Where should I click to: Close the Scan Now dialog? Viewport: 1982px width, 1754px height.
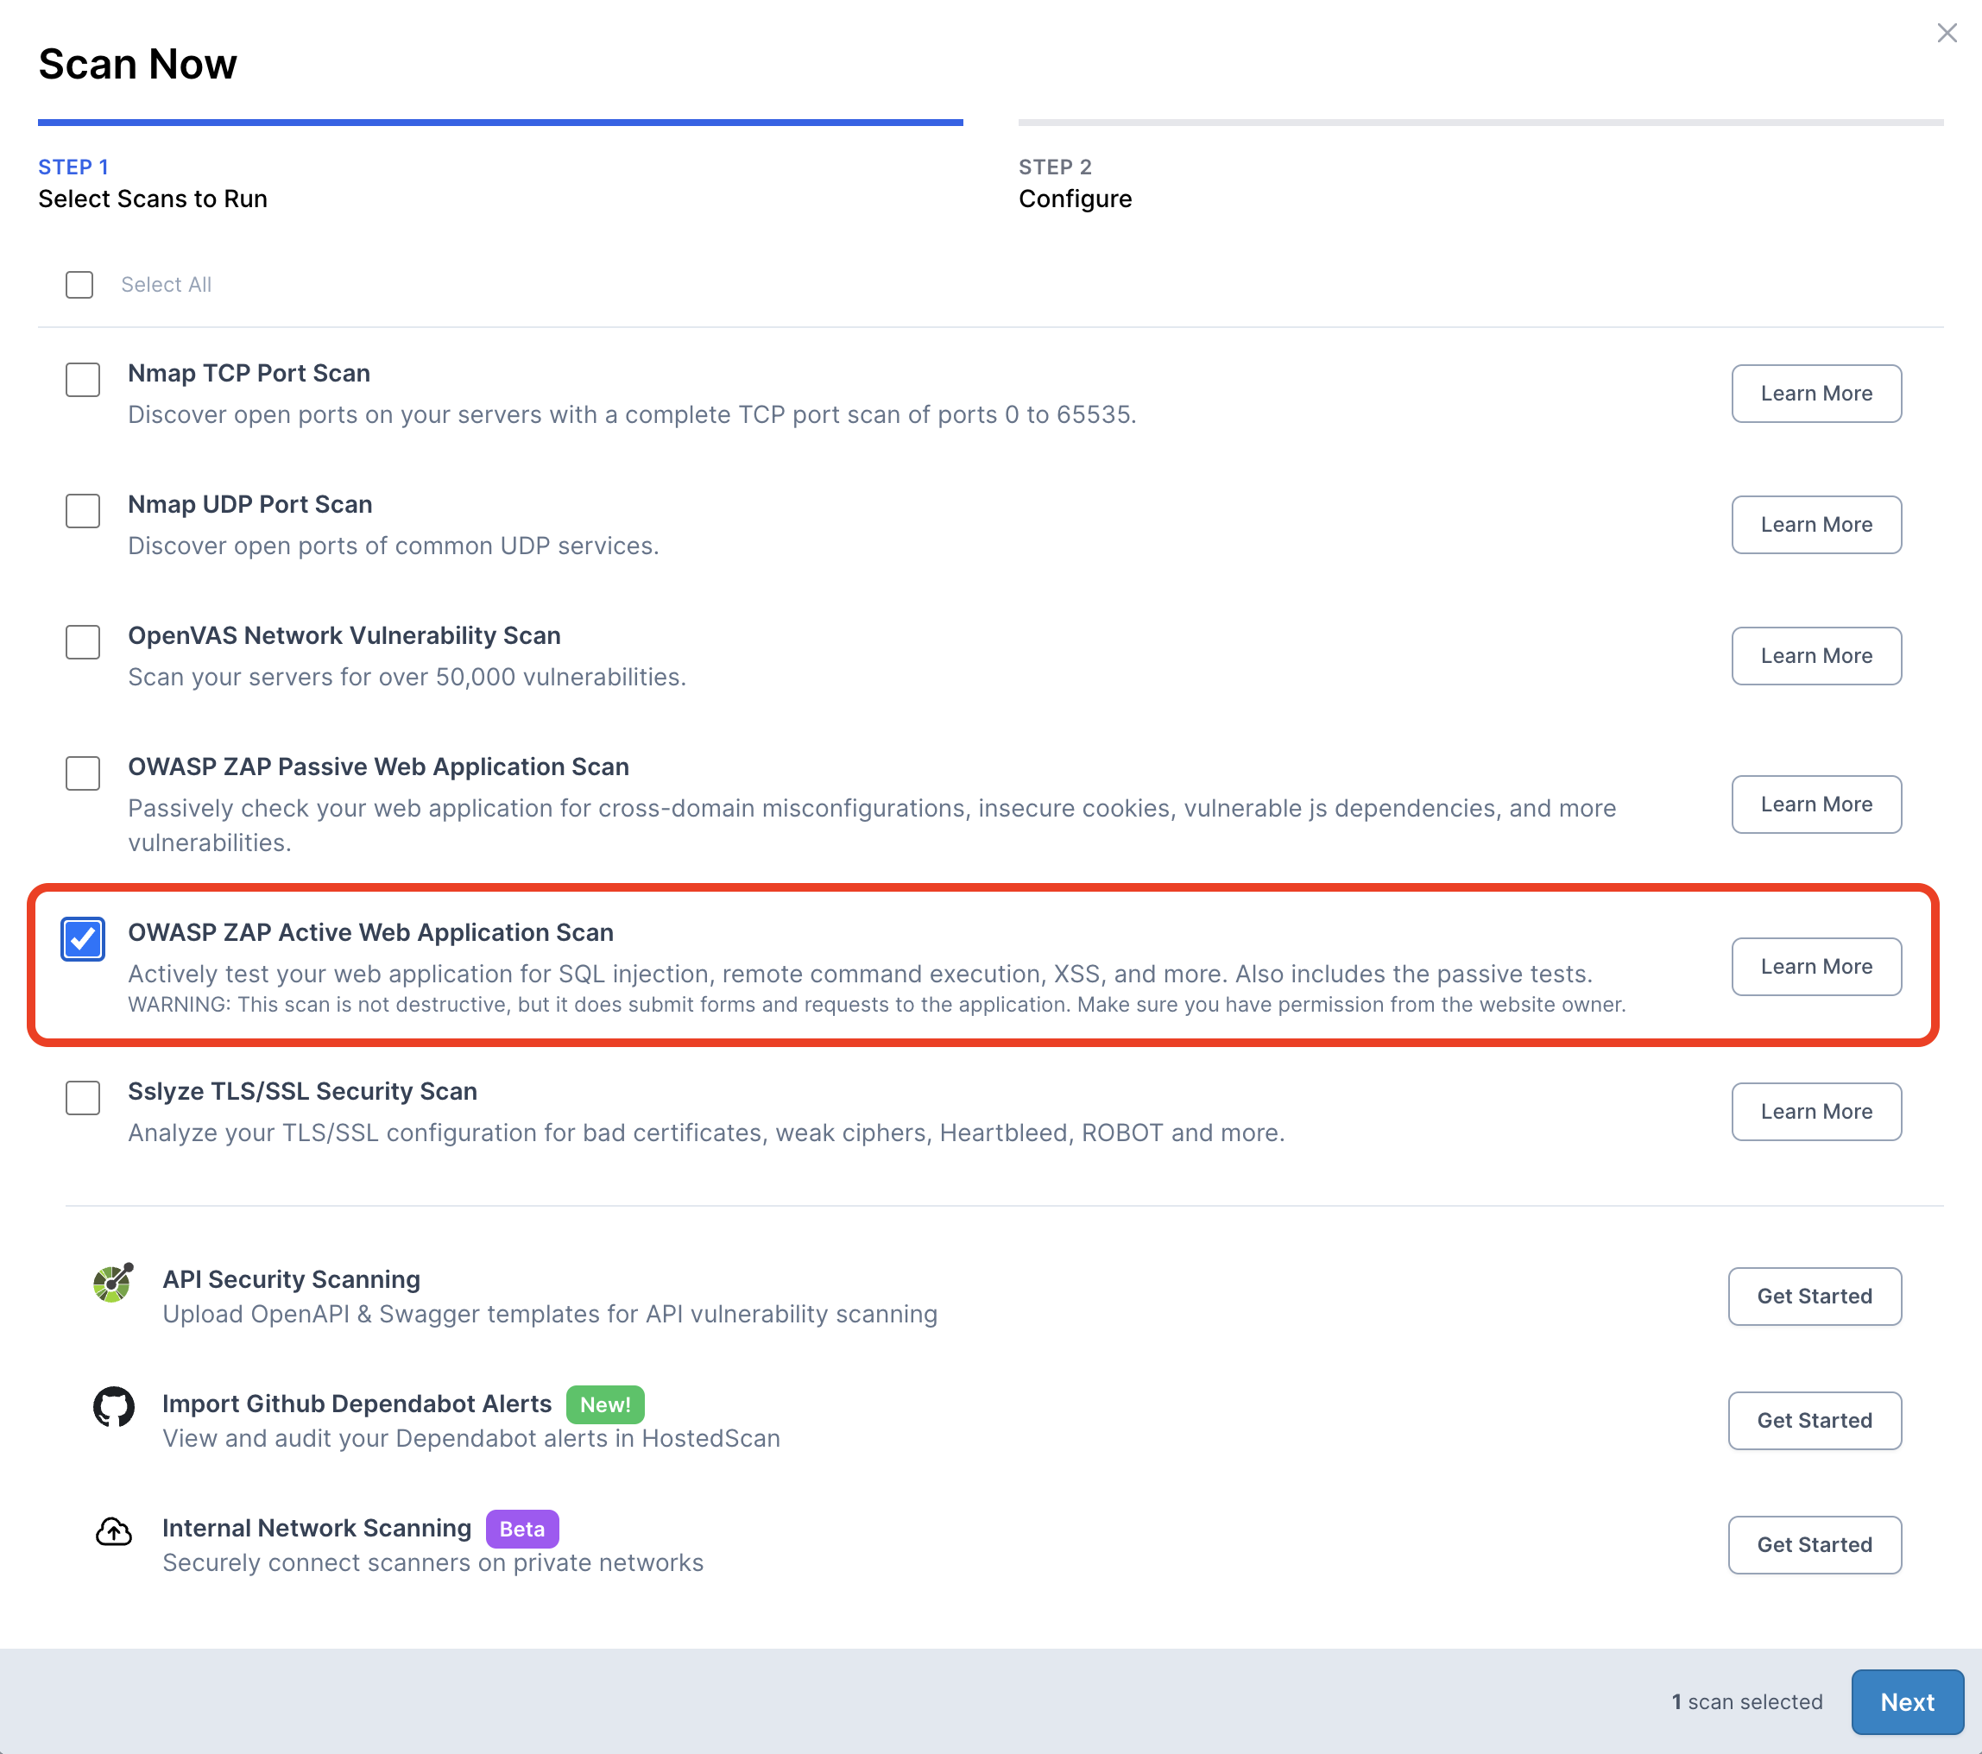(1946, 33)
